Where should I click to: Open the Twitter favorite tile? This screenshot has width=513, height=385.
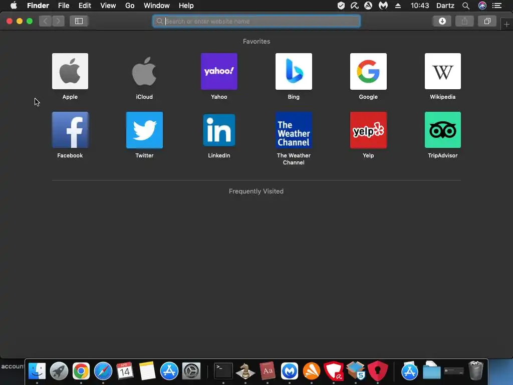(x=144, y=130)
